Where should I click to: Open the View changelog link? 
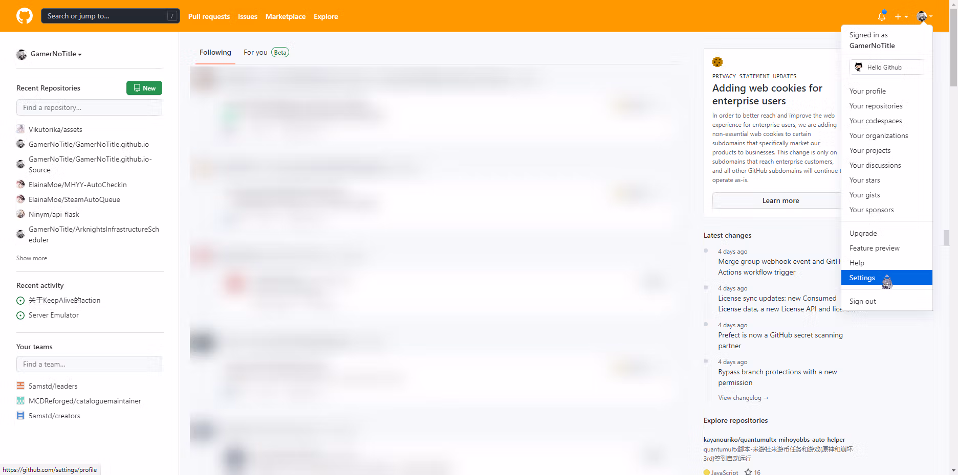pos(743,398)
